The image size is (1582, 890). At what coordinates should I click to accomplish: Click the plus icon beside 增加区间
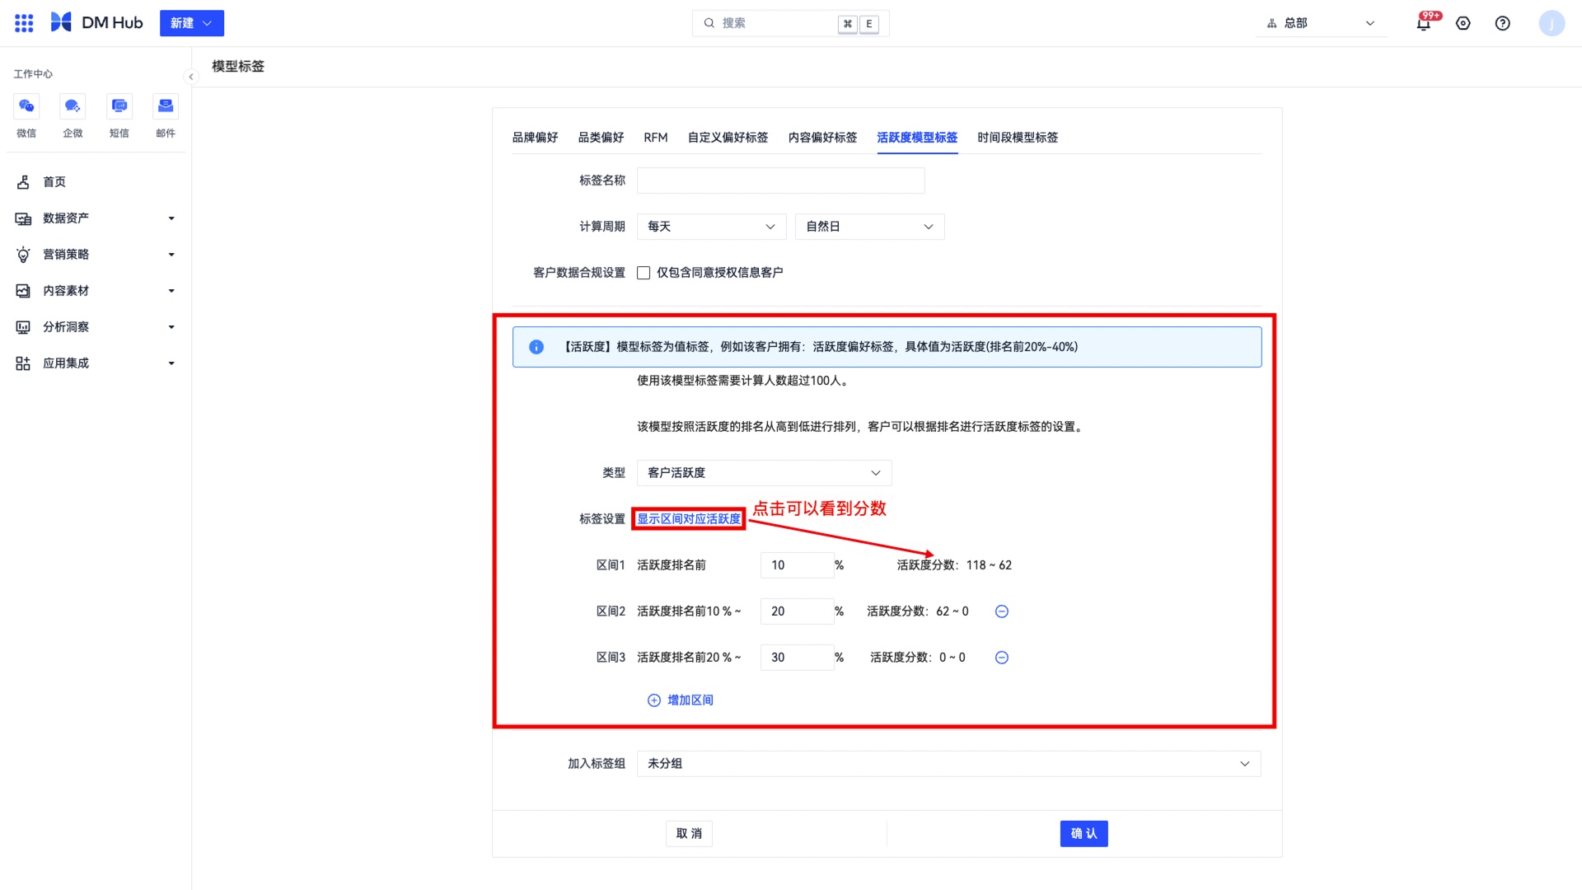pos(654,700)
